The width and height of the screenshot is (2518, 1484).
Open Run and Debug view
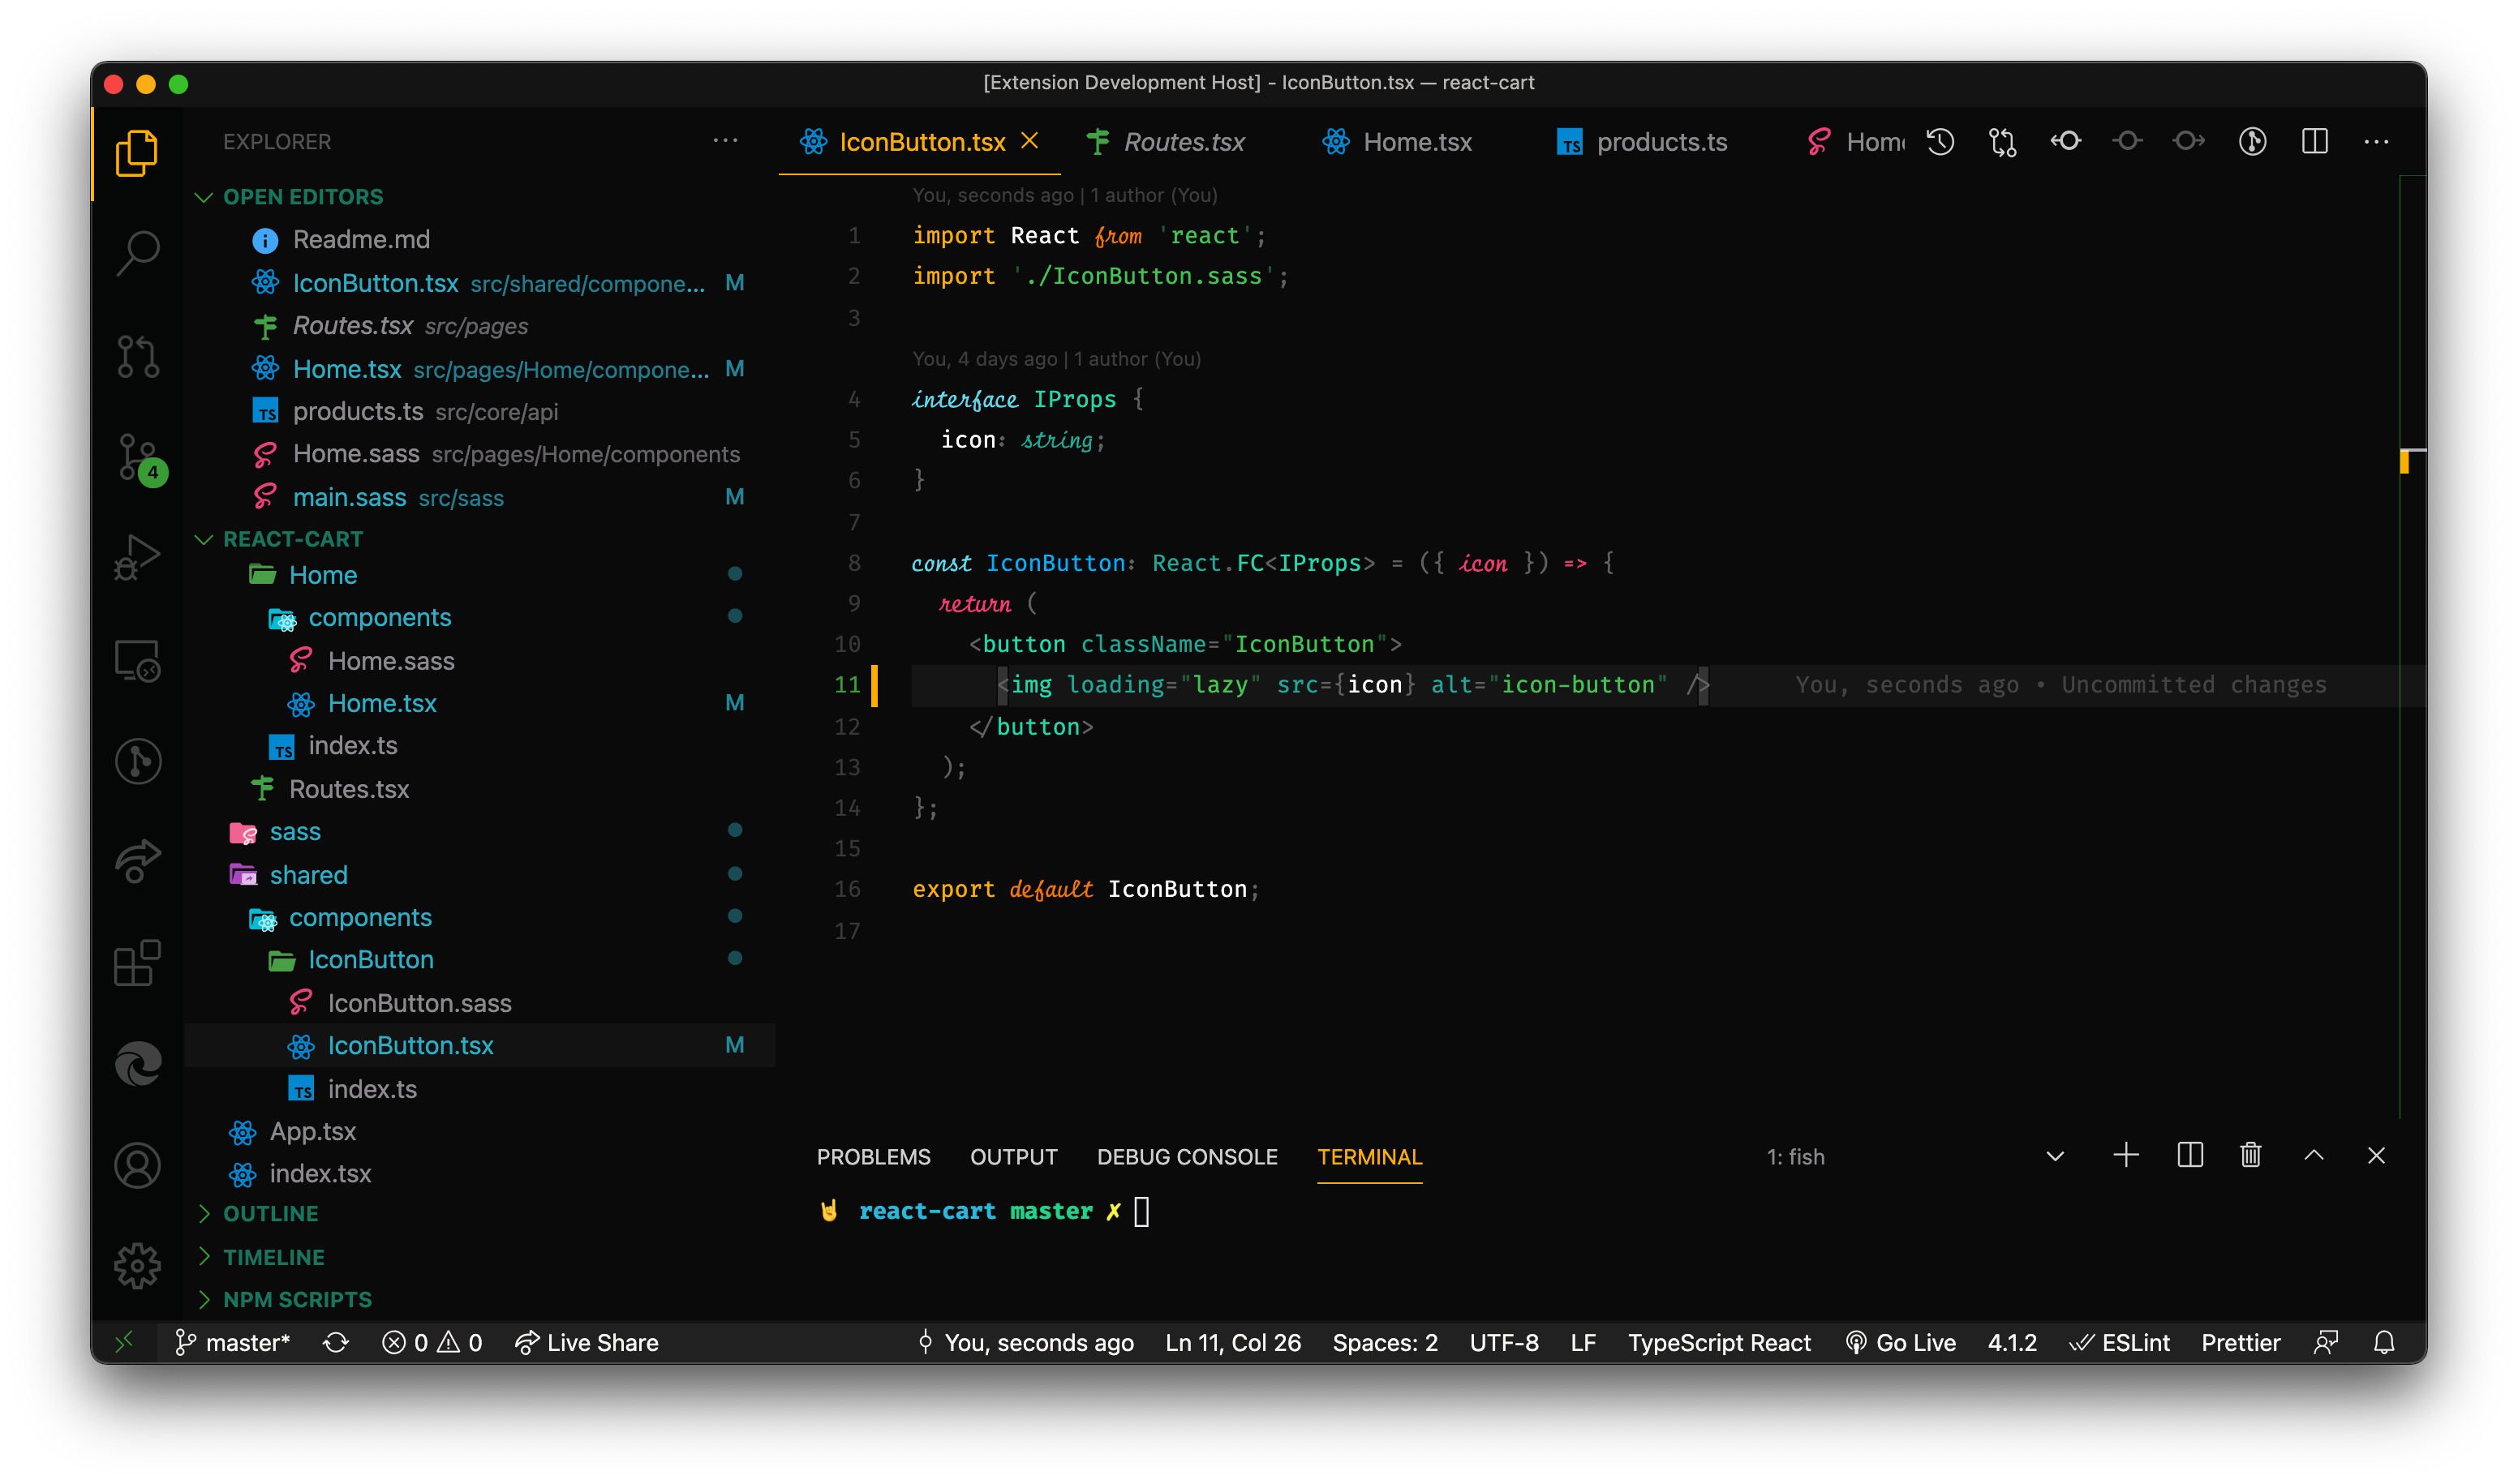(x=137, y=558)
